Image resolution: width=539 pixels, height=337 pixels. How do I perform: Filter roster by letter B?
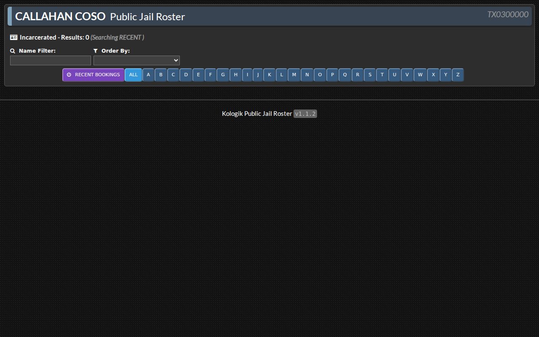(161, 75)
